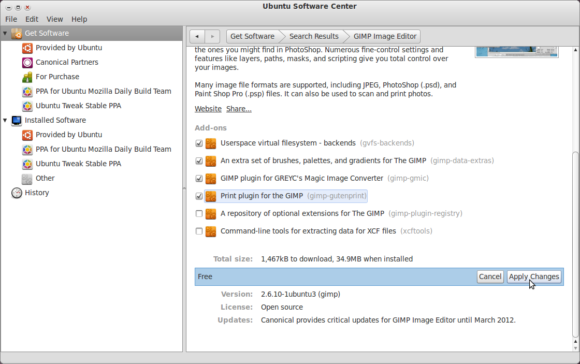Go back with the left arrow button
This screenshot has width=580, height=364.
point(197,36)
